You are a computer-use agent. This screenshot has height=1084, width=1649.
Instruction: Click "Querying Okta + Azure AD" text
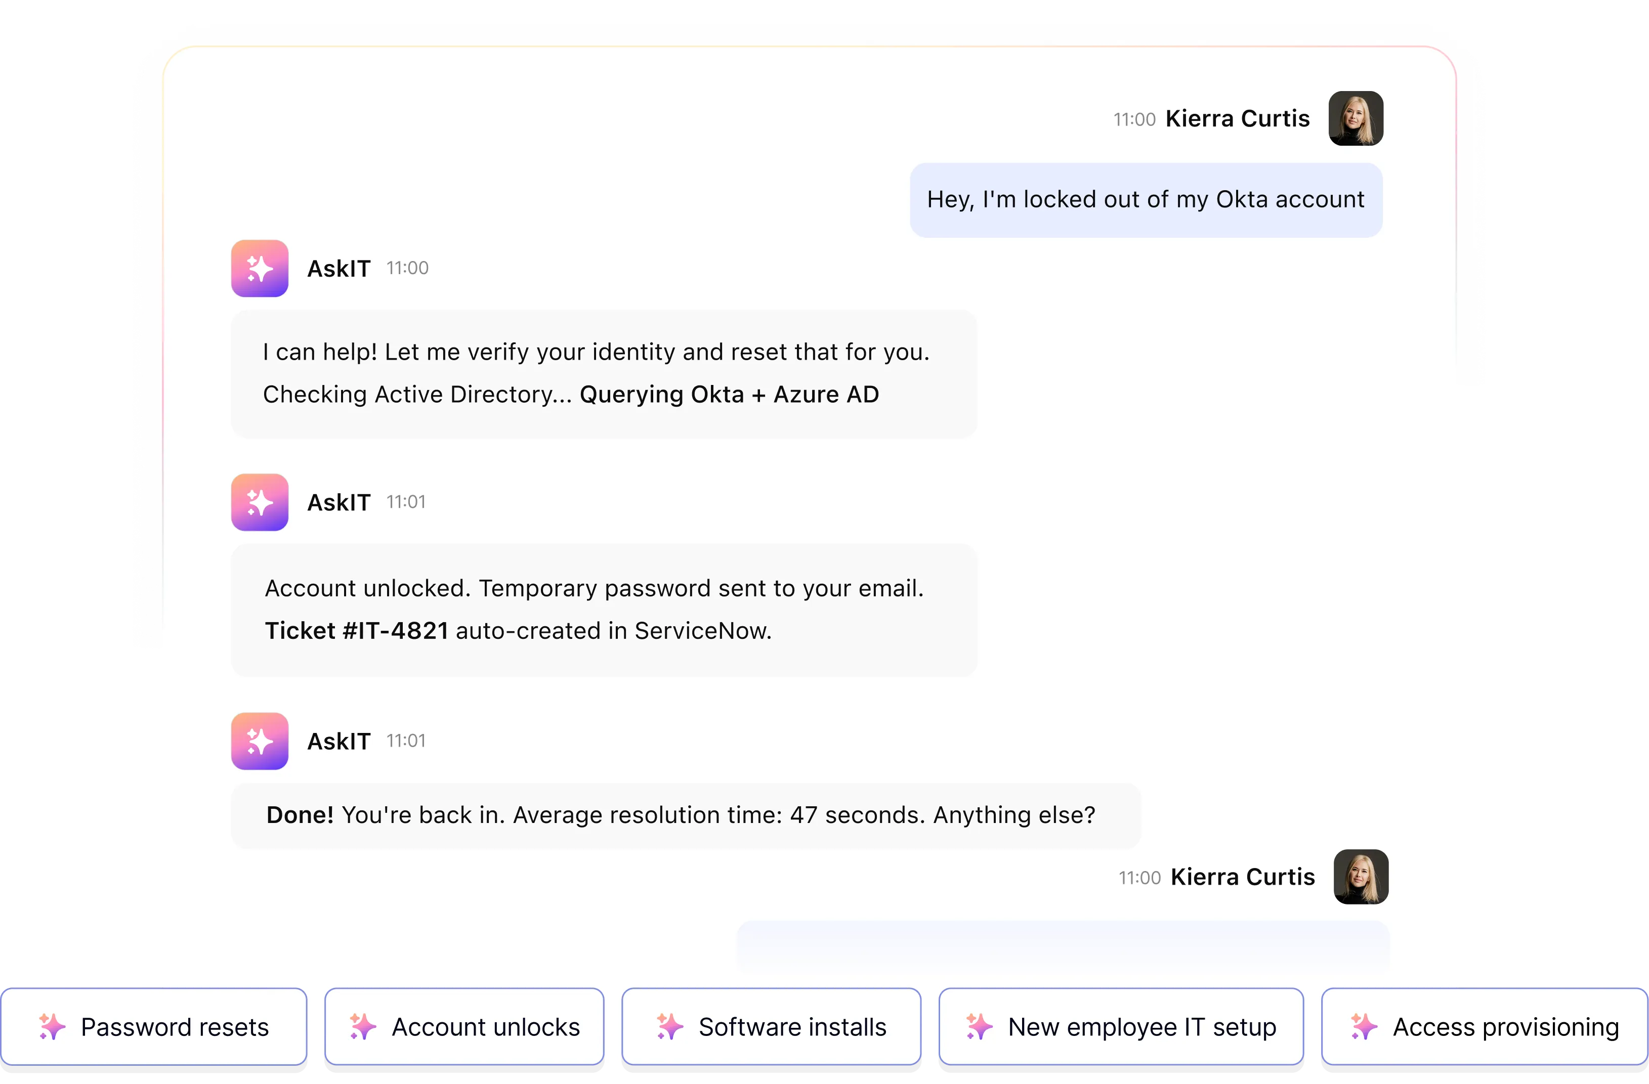(730, 394)
